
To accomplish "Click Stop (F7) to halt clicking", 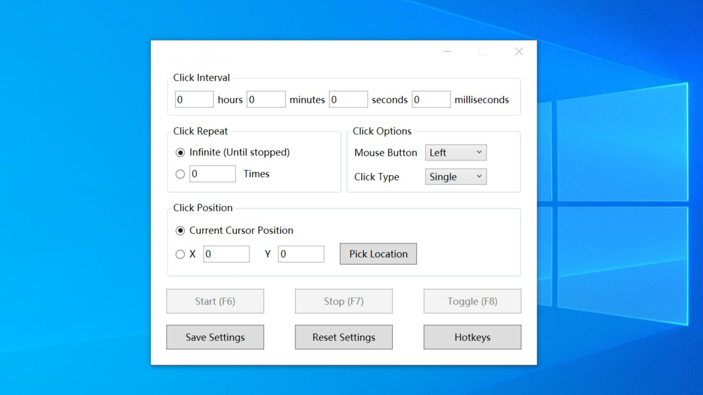I will tap(343, 301).
